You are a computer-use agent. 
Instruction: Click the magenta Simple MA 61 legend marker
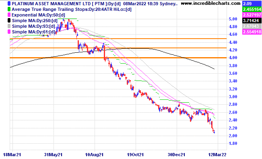point(9,32)
